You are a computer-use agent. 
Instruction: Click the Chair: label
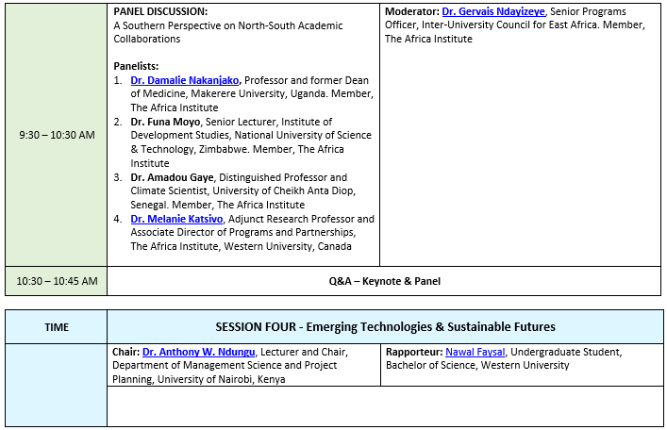[x=125, y=352]
